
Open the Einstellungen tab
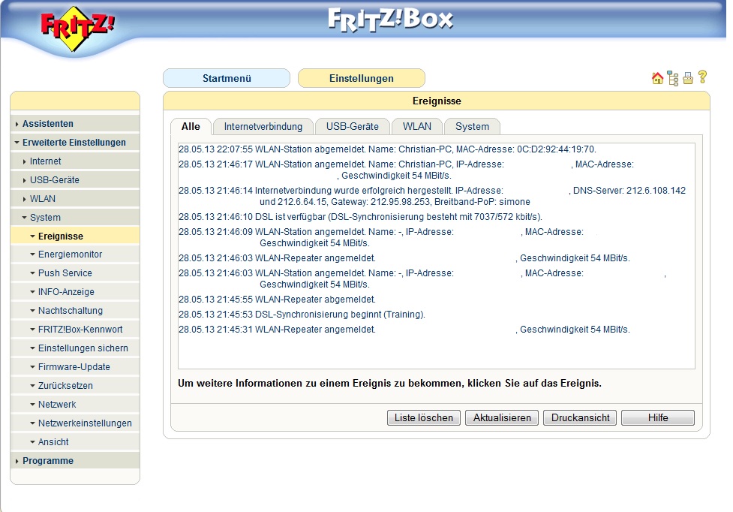point(362,78)
